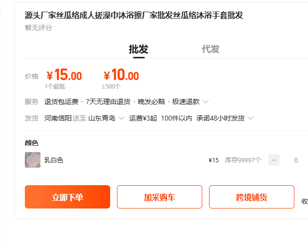Click the quantity input field showing 0
Image resolution: width=308 pixels, height=244 pixels.
295,160
